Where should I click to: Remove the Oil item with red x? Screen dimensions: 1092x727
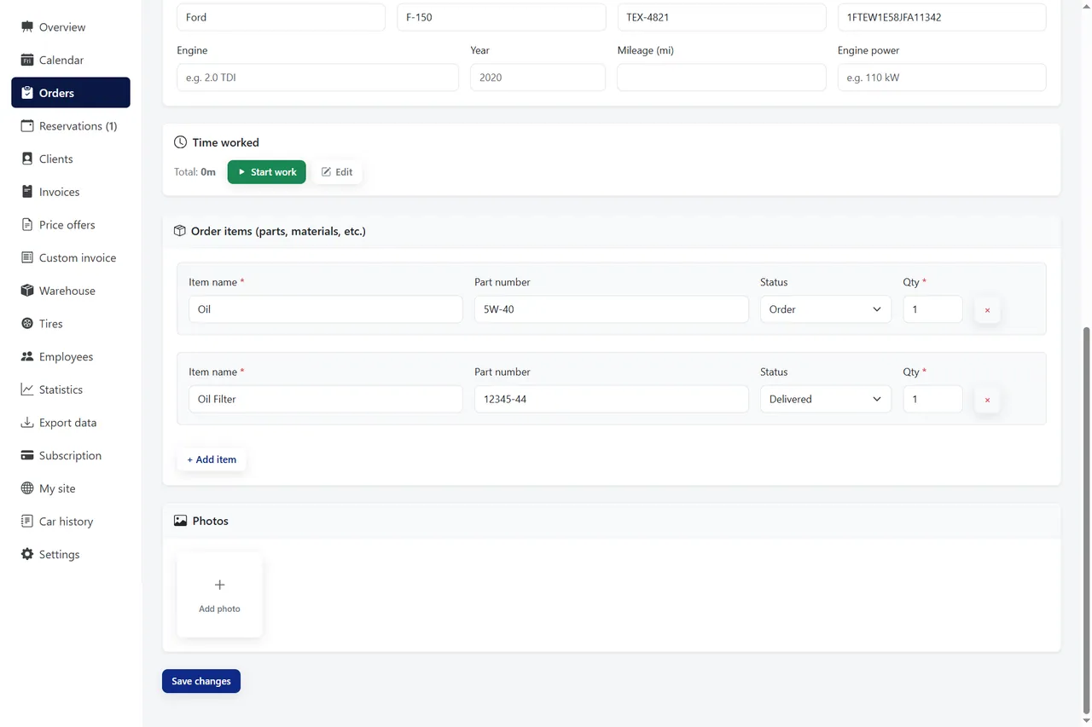click(x=987, y=310)
